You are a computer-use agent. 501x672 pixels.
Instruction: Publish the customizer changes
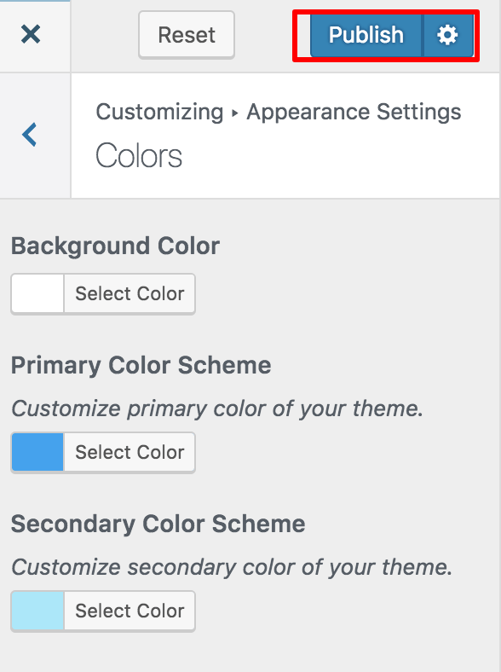click(366, 35)
